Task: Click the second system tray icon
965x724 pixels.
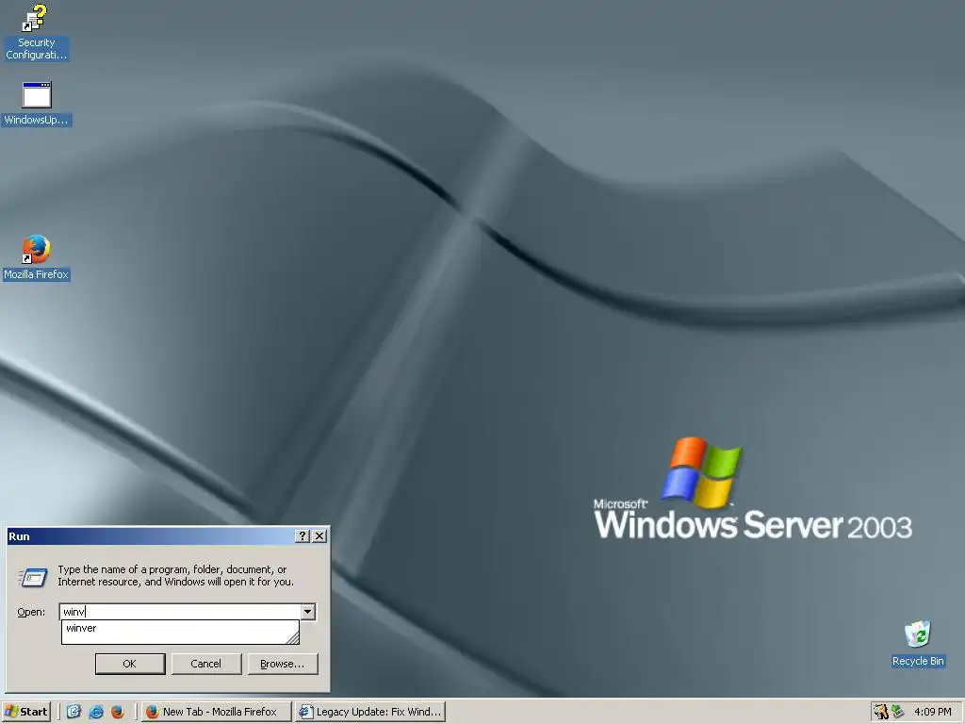Action: 898,712
